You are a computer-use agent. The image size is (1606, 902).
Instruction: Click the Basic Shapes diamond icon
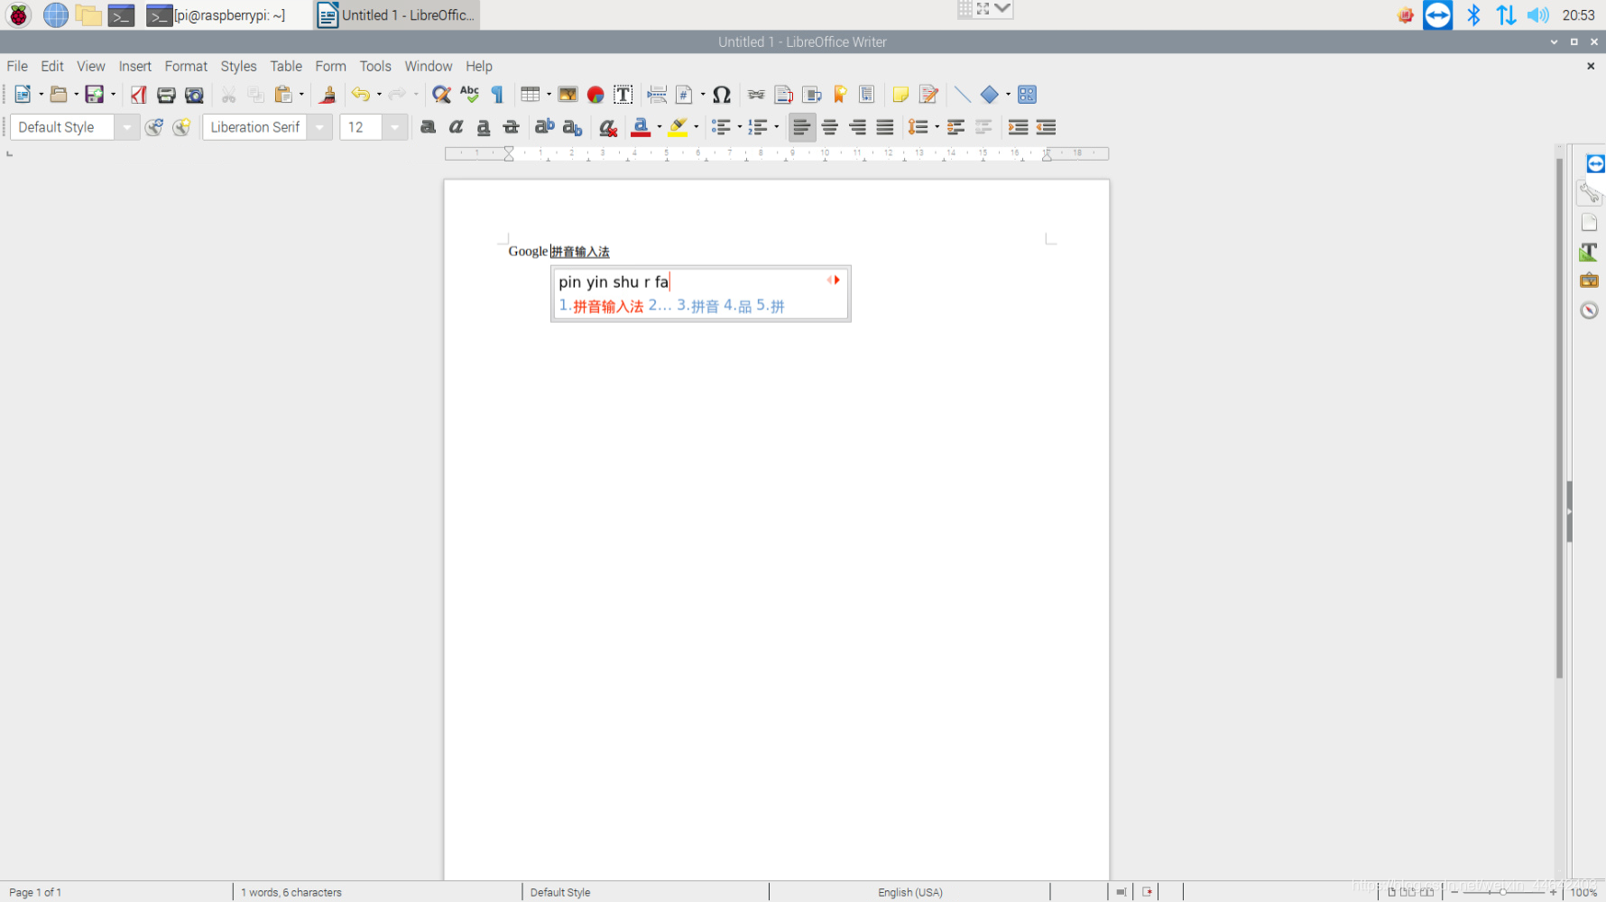coord(990,95)
